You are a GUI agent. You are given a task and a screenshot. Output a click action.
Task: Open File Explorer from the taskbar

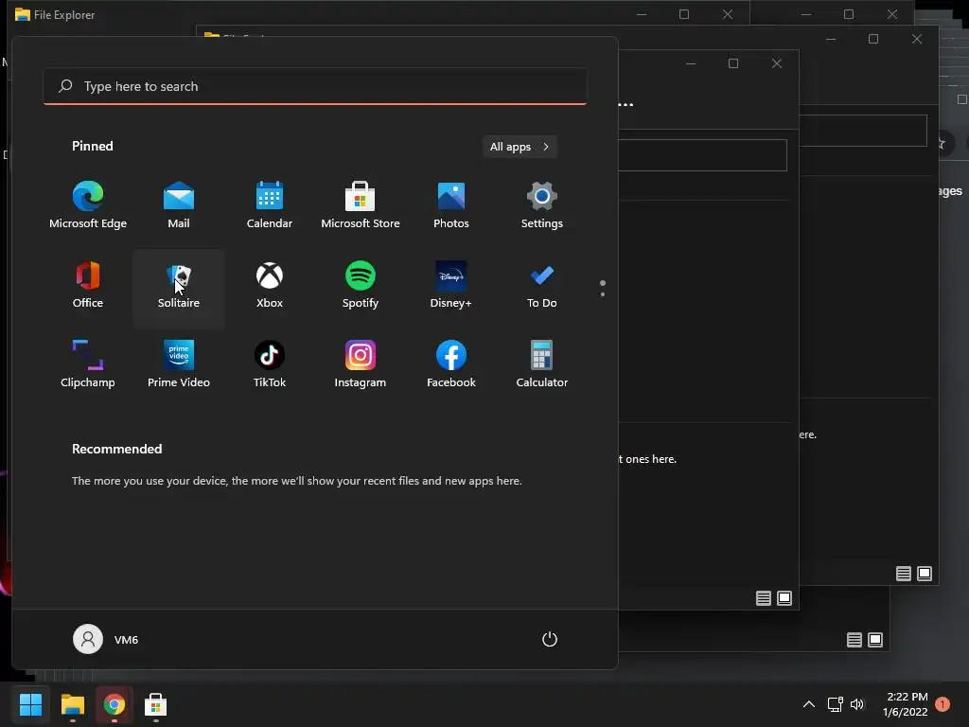[x=72, y=704]
